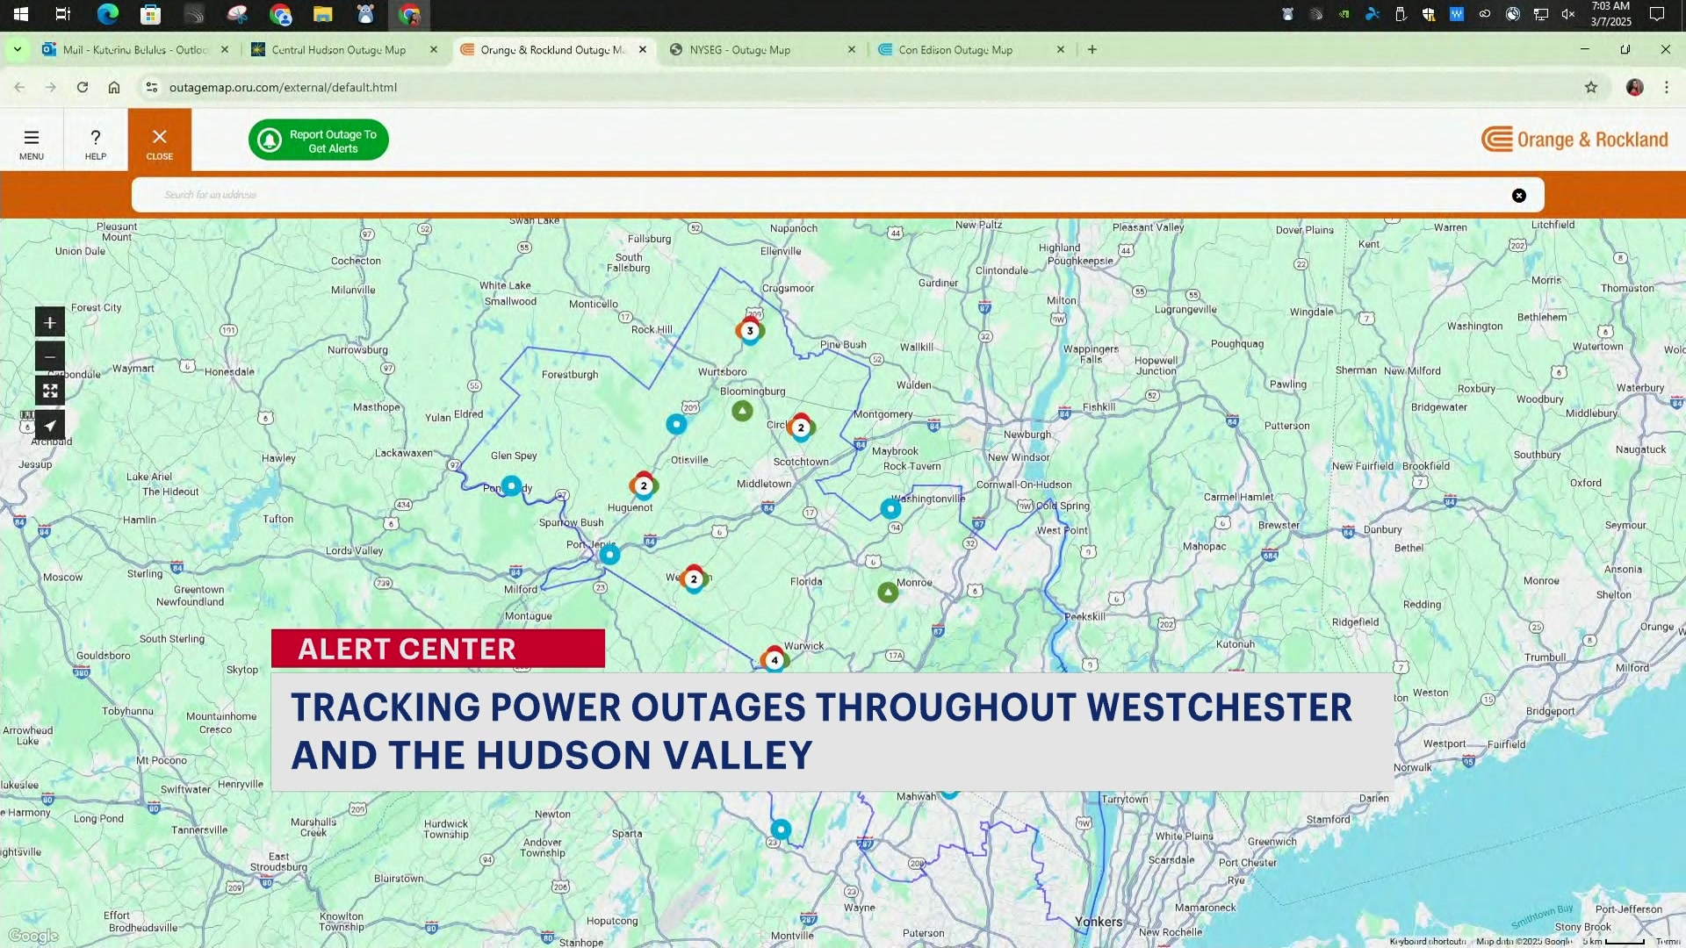Open Microsoft Edge from taskbar
This screenshot has height=948, width=1686.
pos(108,15)
